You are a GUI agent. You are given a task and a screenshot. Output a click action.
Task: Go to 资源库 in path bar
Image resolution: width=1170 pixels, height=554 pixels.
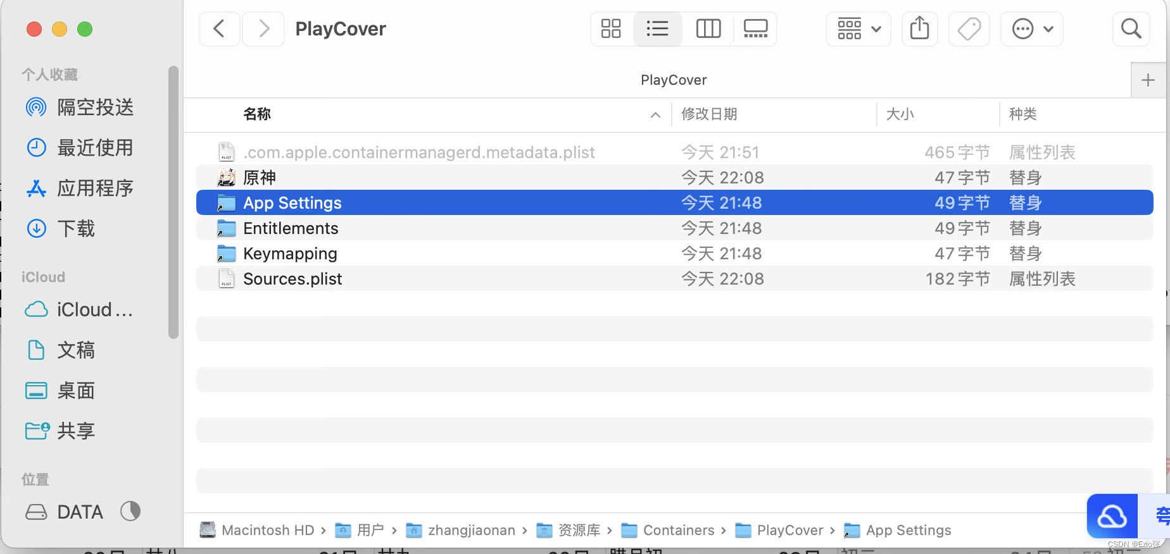[x=569, y=530]
